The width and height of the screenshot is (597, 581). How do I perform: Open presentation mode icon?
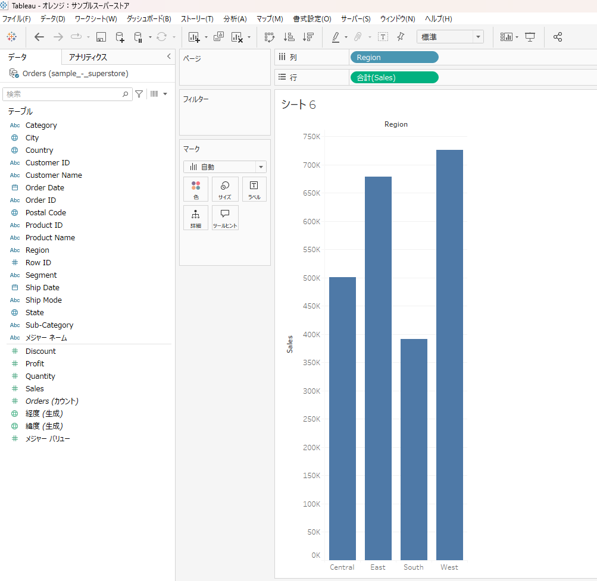(x=530, y=37)
